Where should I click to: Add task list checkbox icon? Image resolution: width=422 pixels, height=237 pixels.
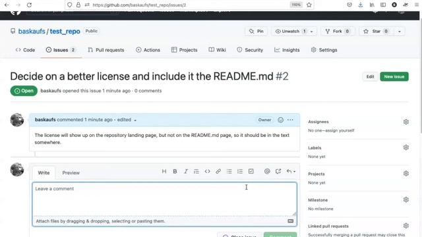251,171
